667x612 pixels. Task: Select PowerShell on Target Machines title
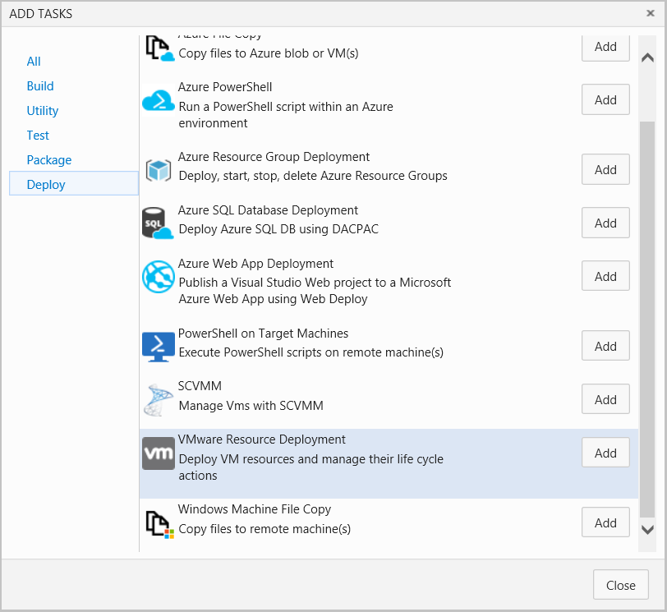pyautogui.click(x=263, y=334)
